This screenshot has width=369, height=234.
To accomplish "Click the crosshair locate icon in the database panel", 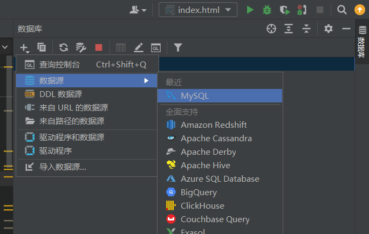I will (271, 29).
